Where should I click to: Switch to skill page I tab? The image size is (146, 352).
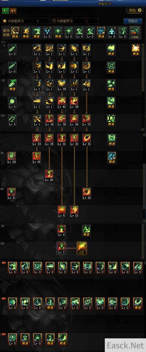(x=5, y=11)
